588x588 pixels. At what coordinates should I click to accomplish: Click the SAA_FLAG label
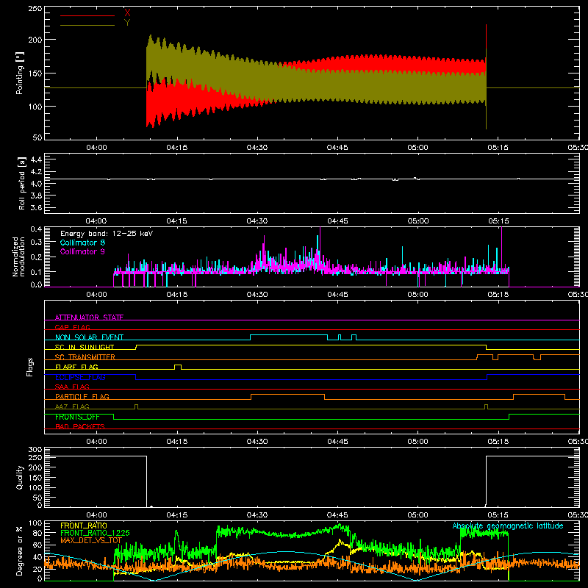(x=72, y=387)
